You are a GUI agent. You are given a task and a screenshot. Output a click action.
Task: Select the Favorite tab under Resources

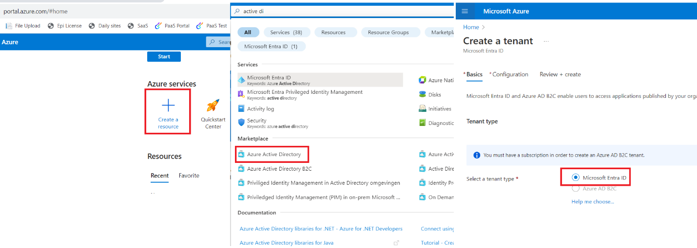point(189,176)
